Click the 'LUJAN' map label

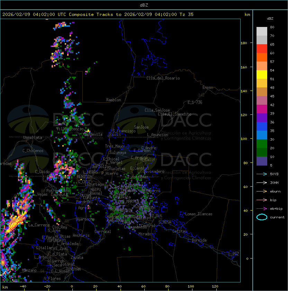tap(85, 195)
